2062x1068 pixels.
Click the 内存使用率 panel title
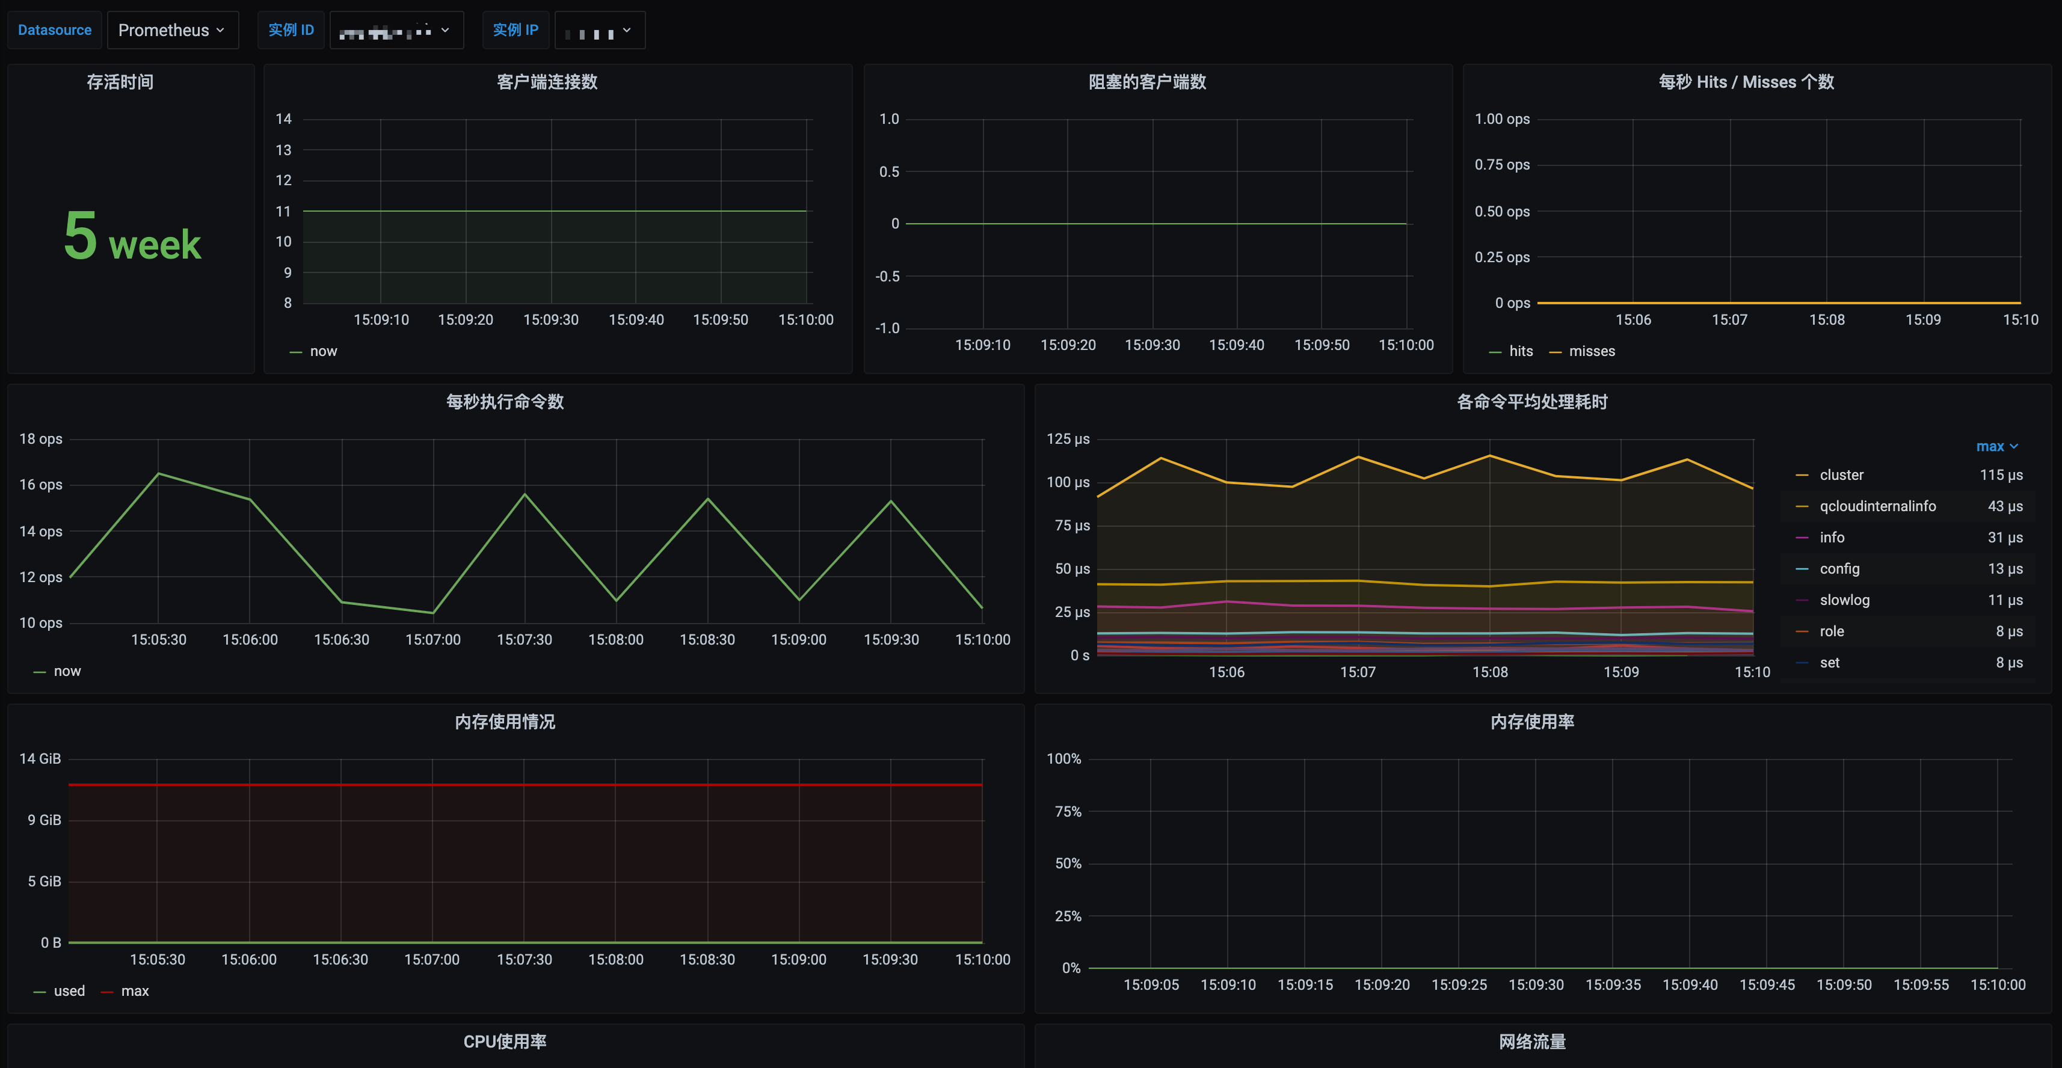coord(1531,722)
